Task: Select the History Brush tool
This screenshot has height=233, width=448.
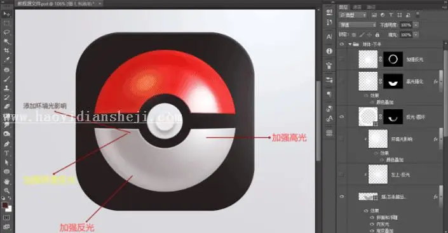Action: [6, 97]
